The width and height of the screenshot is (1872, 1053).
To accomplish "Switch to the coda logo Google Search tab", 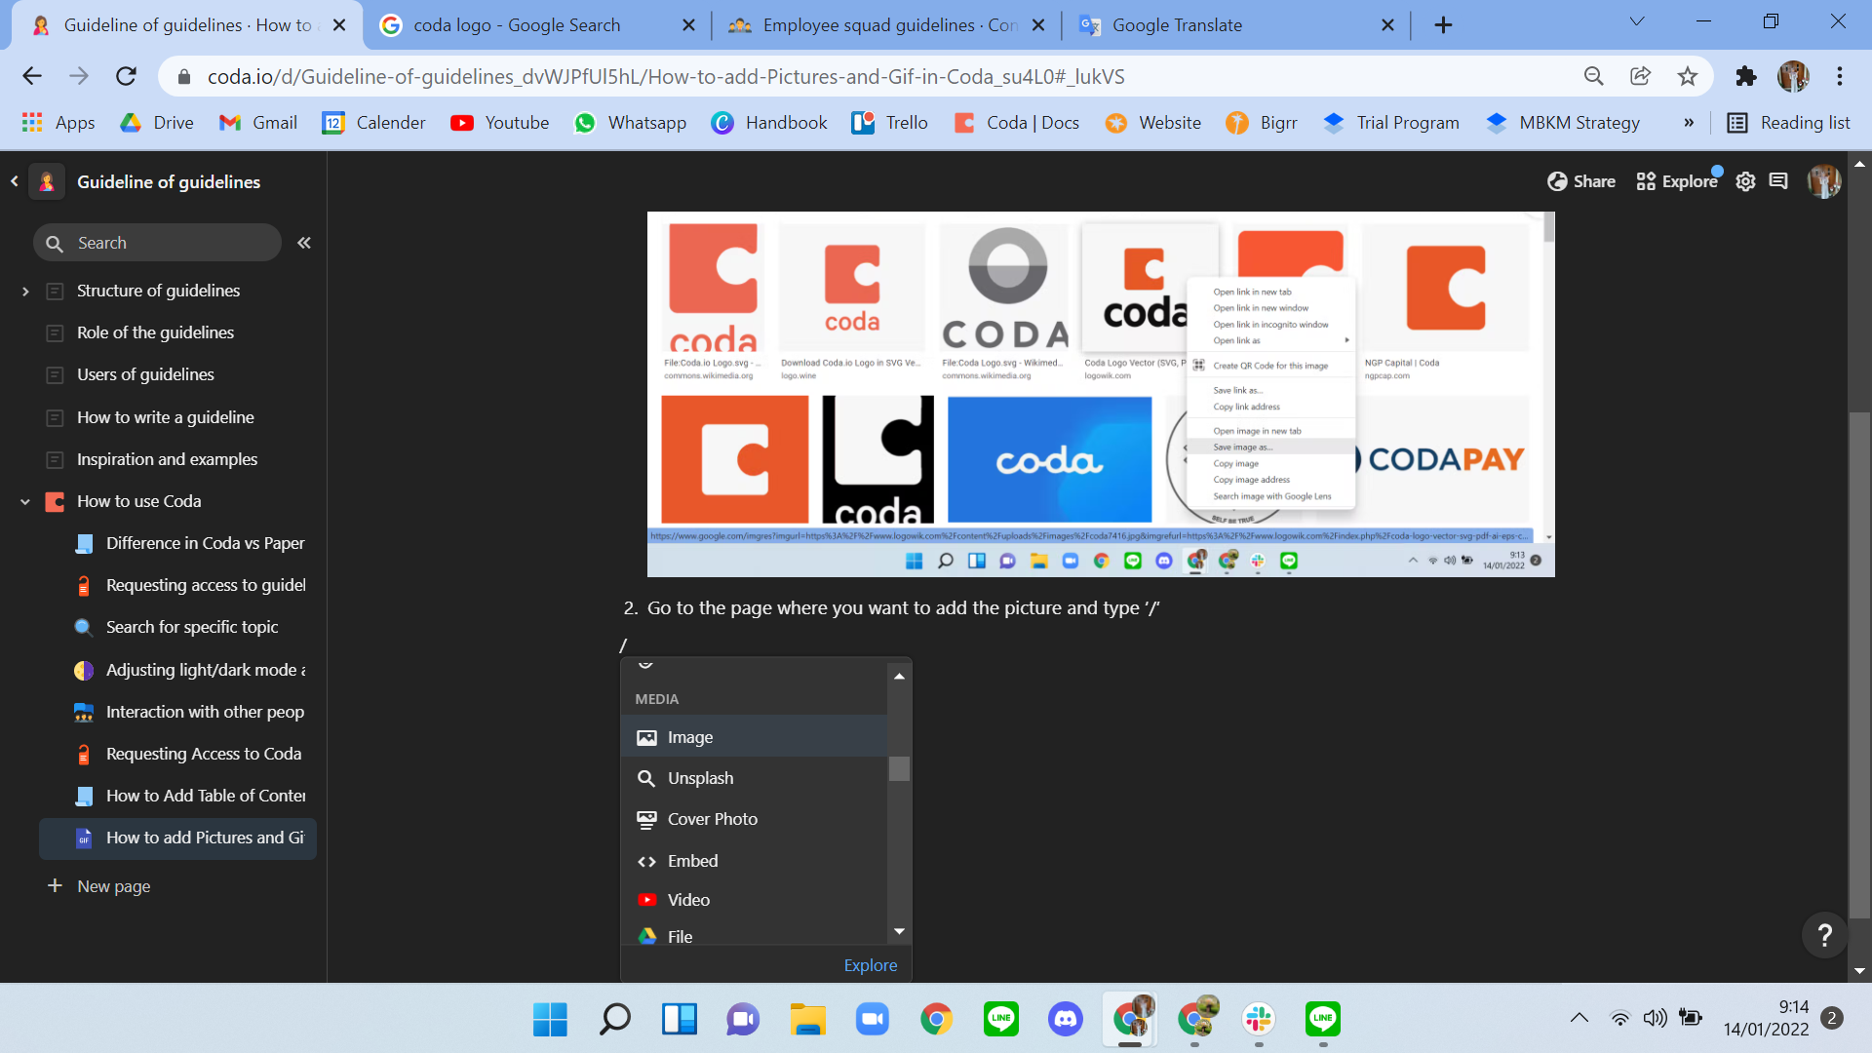I will (537, 25).
